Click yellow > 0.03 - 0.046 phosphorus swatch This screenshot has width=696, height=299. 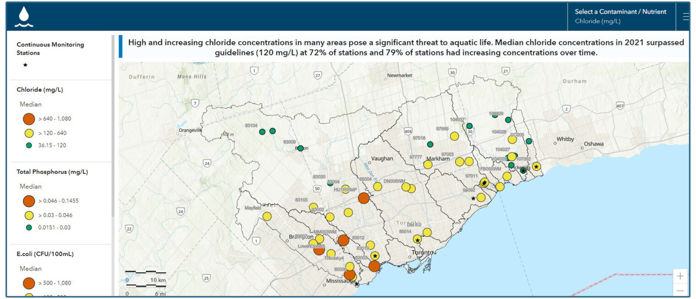tap(29, 215)
